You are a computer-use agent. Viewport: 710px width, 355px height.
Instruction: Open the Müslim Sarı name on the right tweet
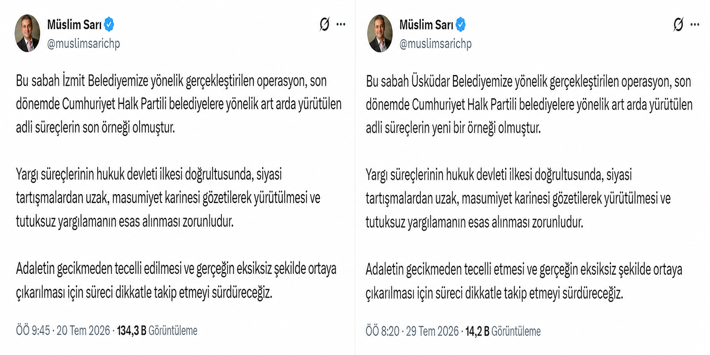click(x=426, y=25)
